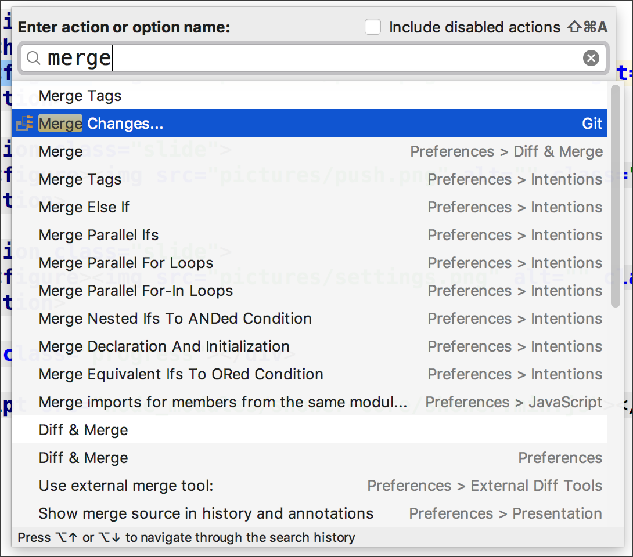The image size is (633, 557).
Task: Select Use external merge tool option
Action: 309,485
